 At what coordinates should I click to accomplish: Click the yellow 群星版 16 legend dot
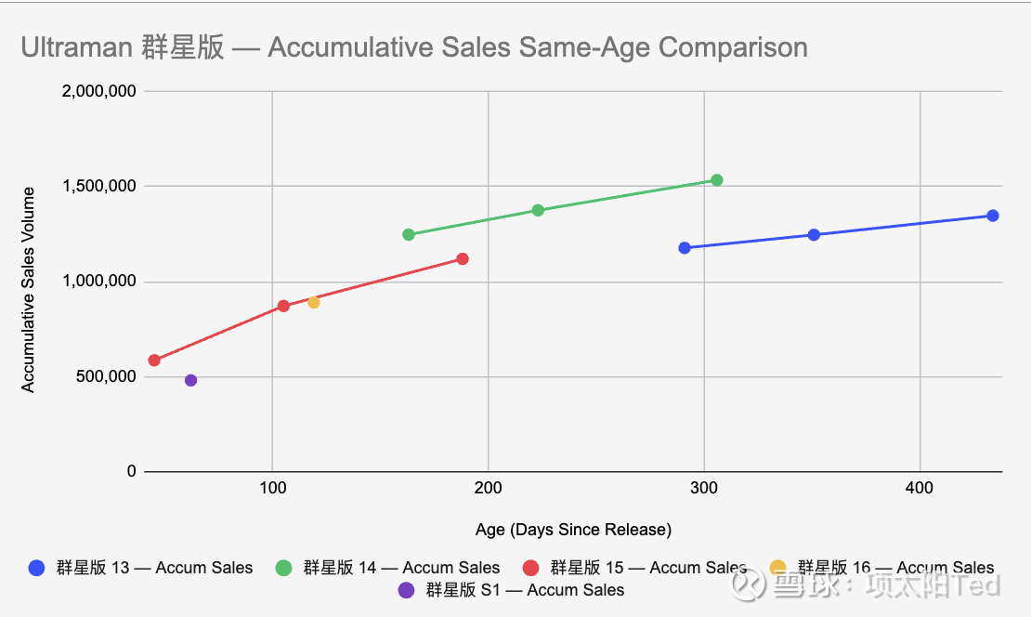778,568
